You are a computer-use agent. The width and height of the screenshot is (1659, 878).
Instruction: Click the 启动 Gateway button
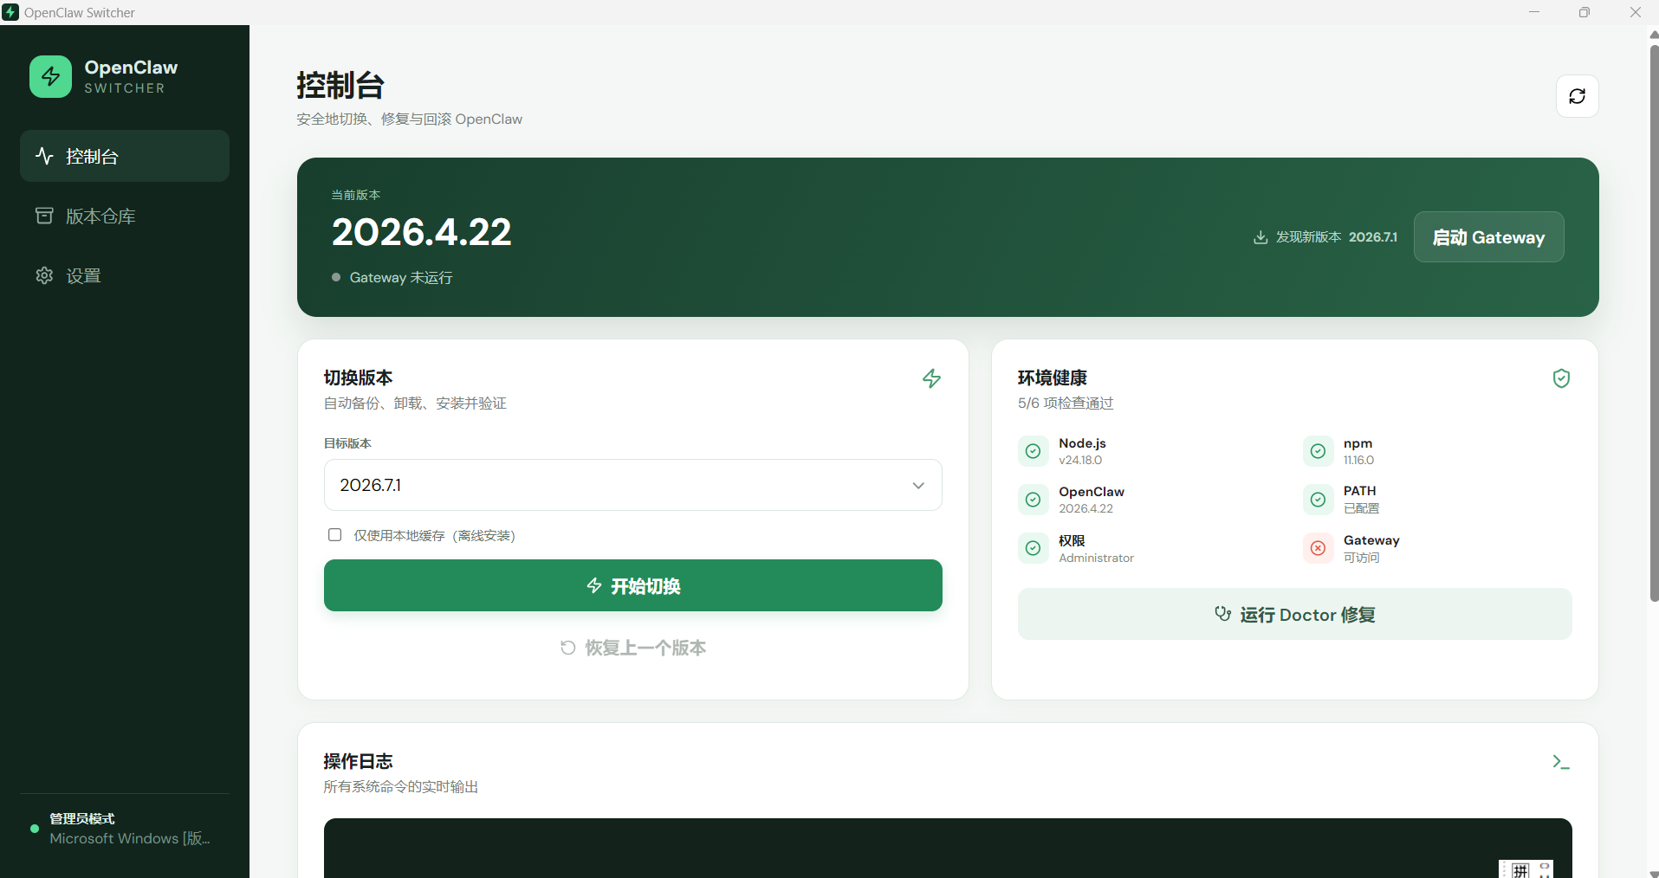coord(1488,237)
